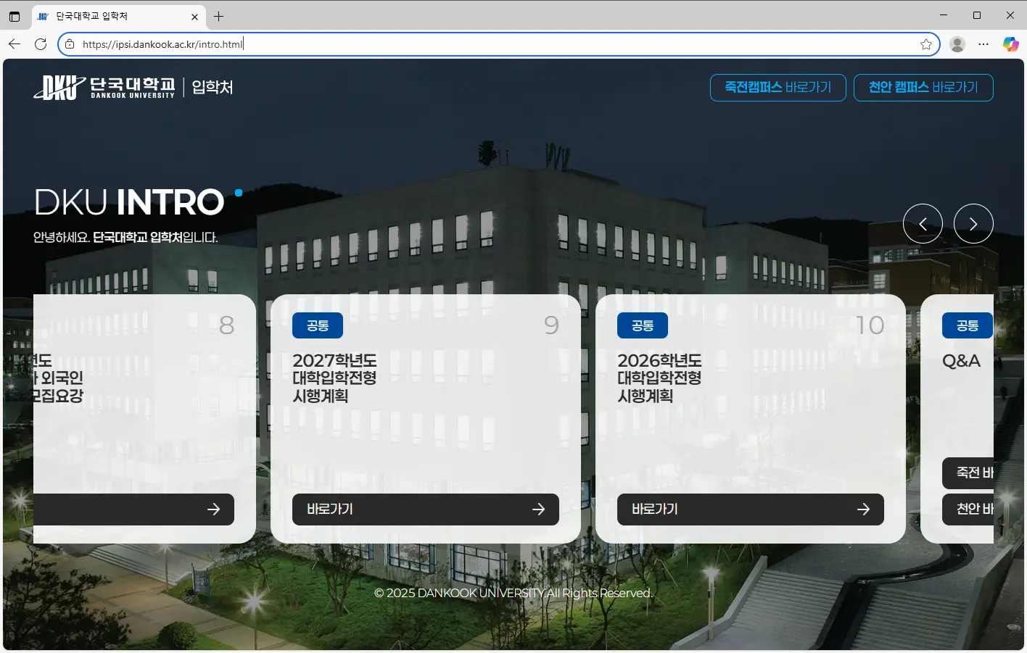Open the Copilot sidebar icon
The height and width of the screenshot is (653, 1027).
(x=1010, y=44)
